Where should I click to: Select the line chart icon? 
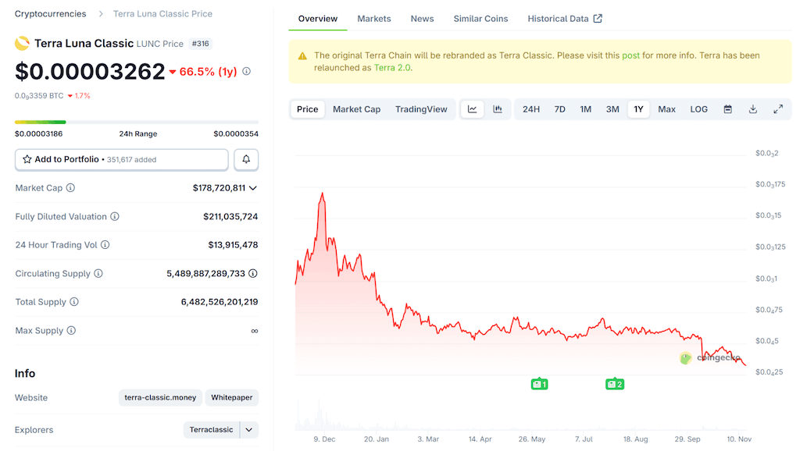[472, 109]
